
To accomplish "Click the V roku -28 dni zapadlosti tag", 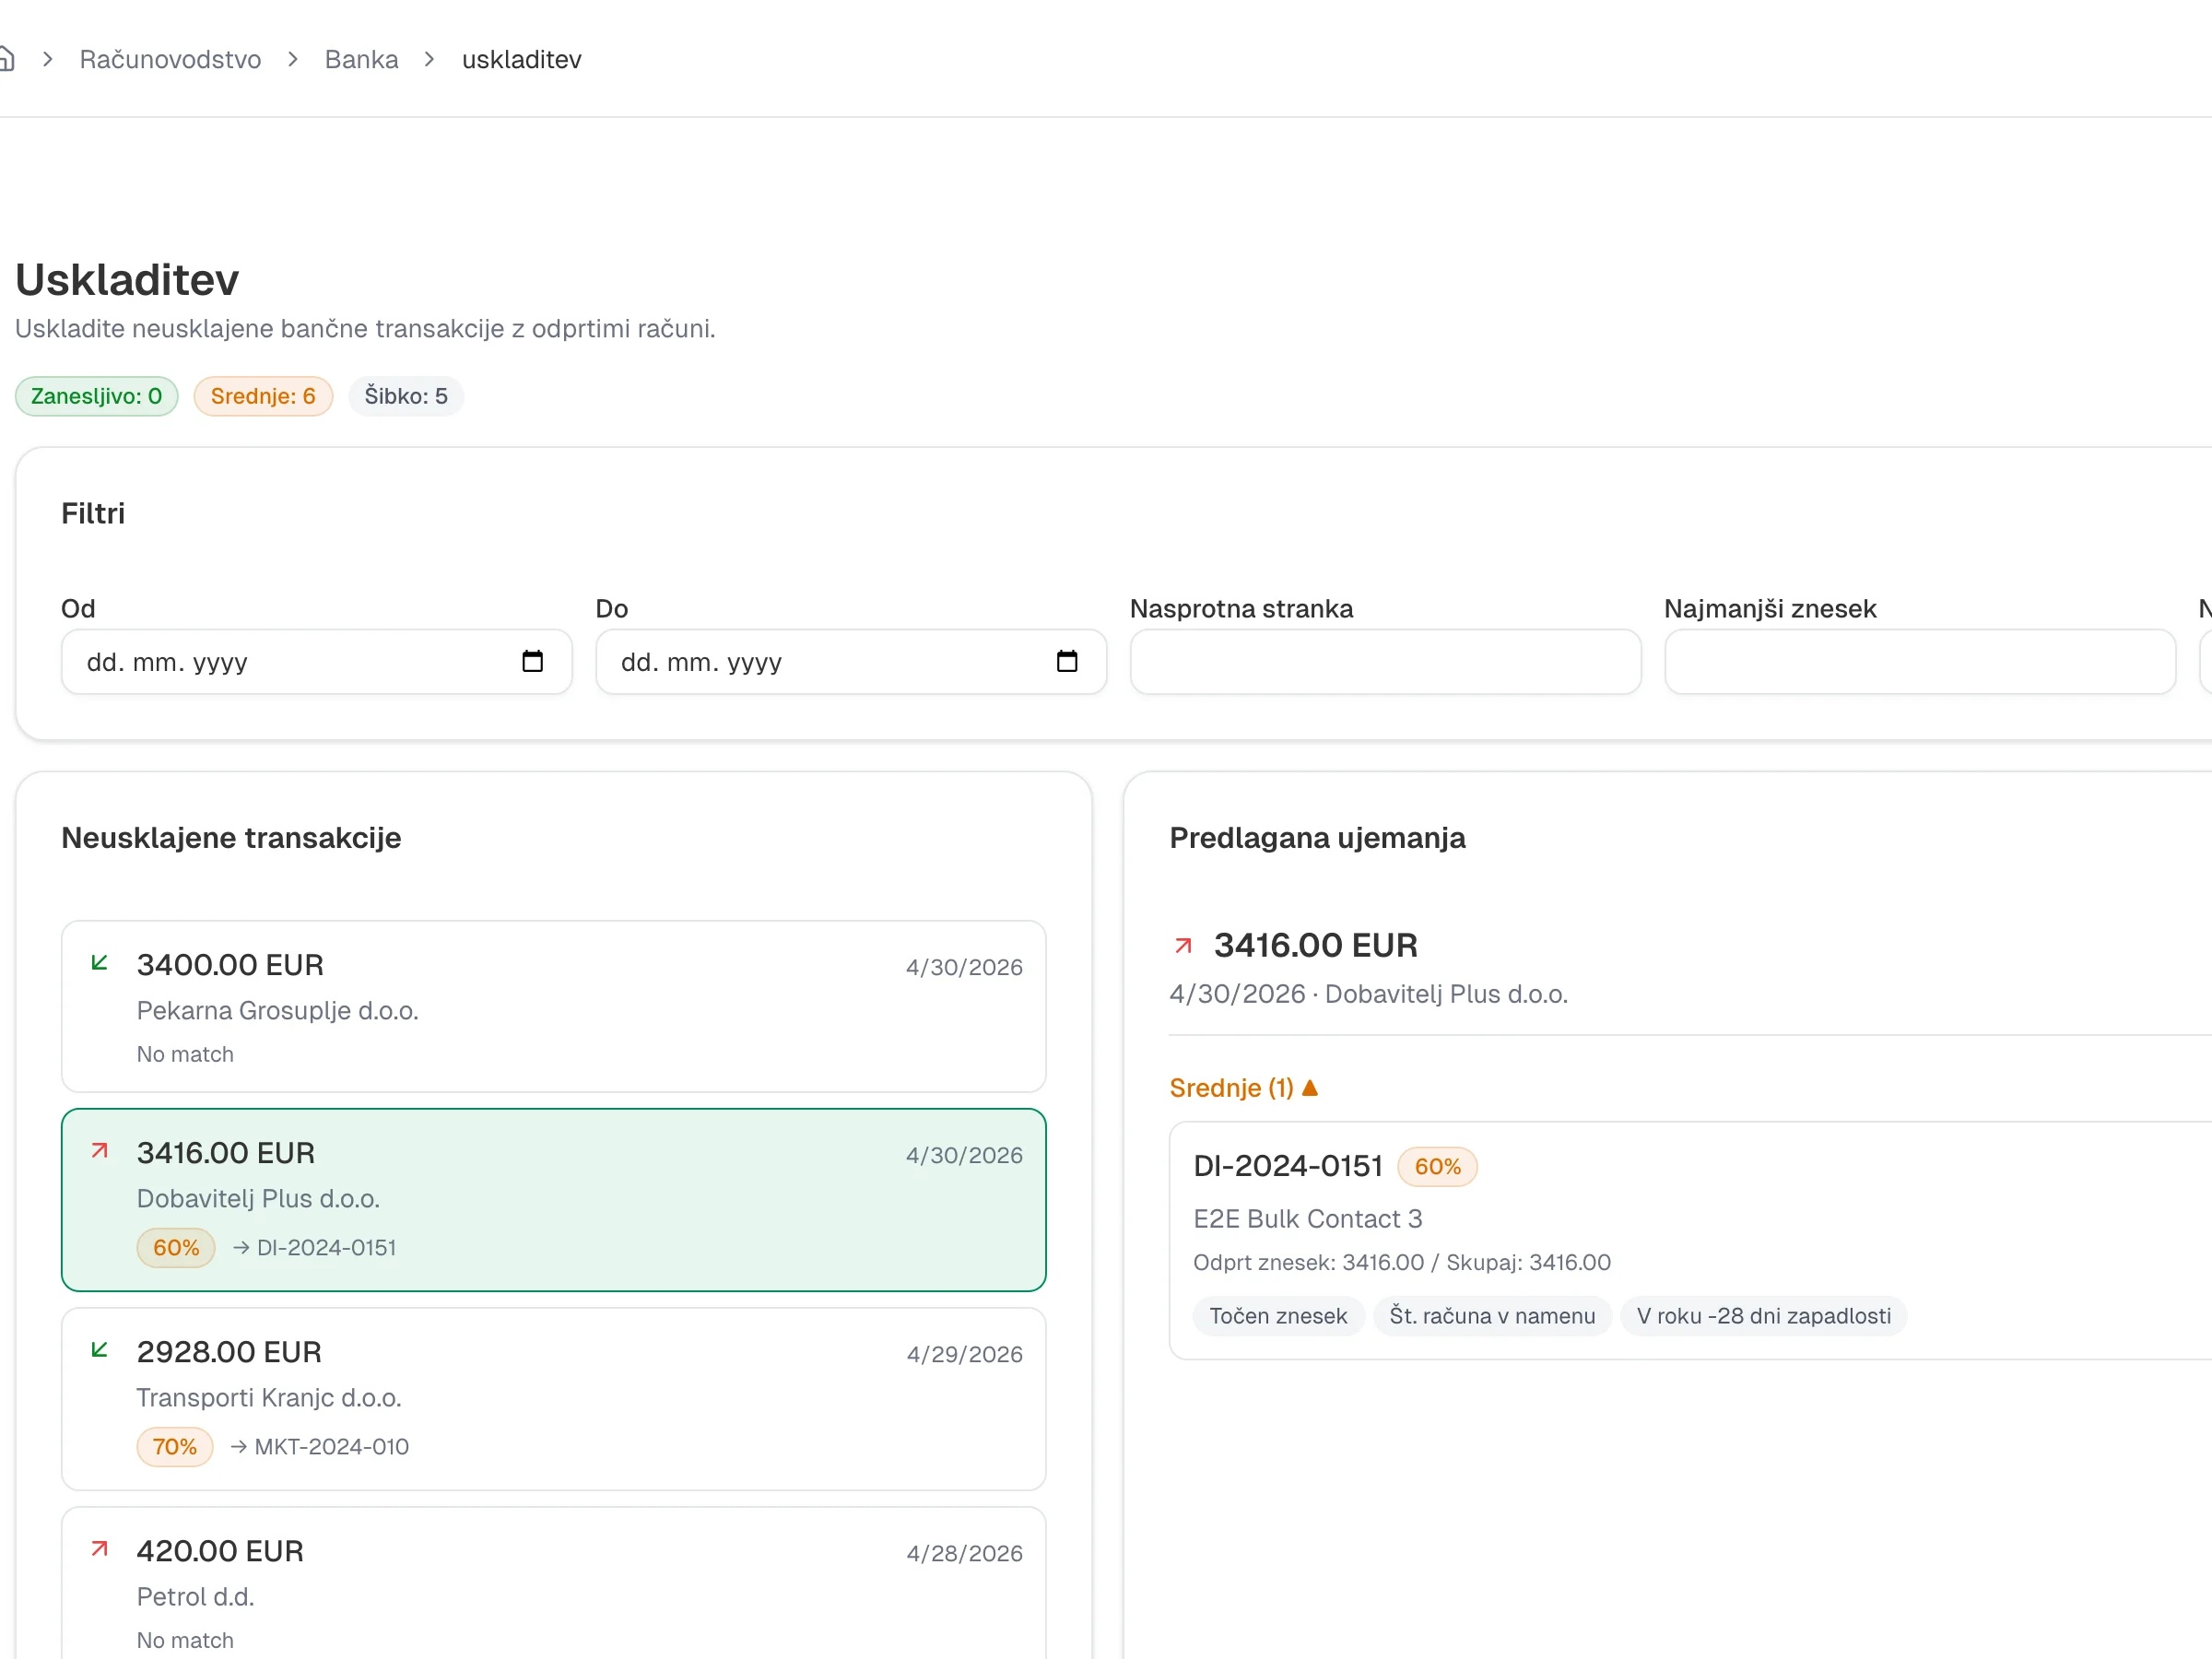I will (1764, 1315).
